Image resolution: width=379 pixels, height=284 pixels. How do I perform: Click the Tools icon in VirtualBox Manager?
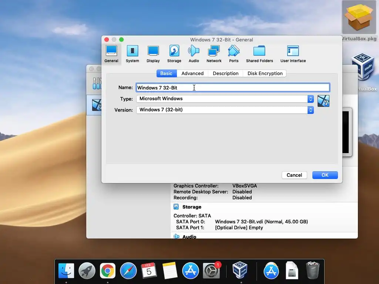pyautogui.click(x=97, y=83)
